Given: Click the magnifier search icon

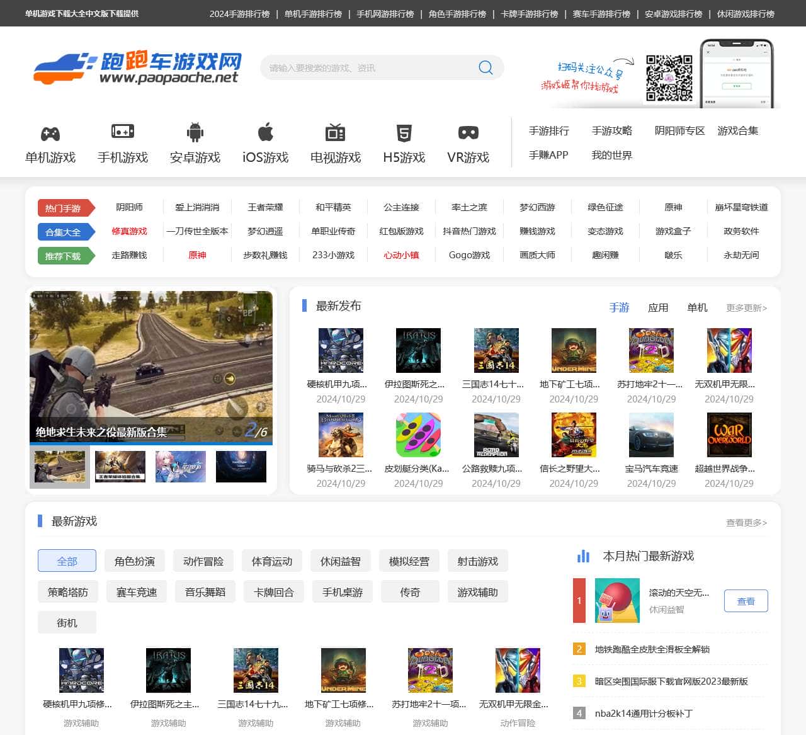Looking at the screenshot, I should pos(485,67).
